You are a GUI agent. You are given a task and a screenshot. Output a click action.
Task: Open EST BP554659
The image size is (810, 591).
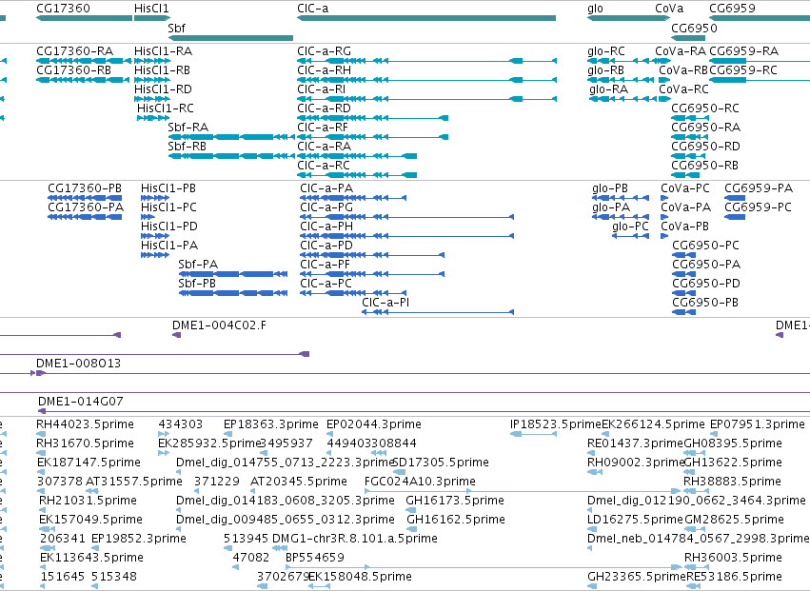315,558
